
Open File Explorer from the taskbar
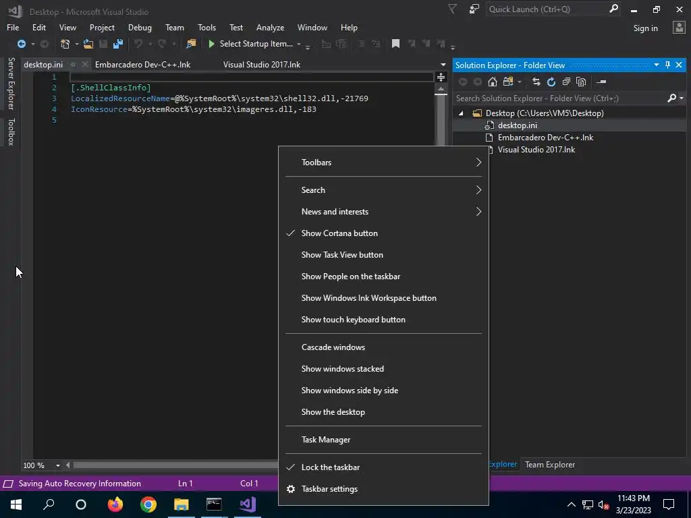pyautogui.click(x=181, y=505)
